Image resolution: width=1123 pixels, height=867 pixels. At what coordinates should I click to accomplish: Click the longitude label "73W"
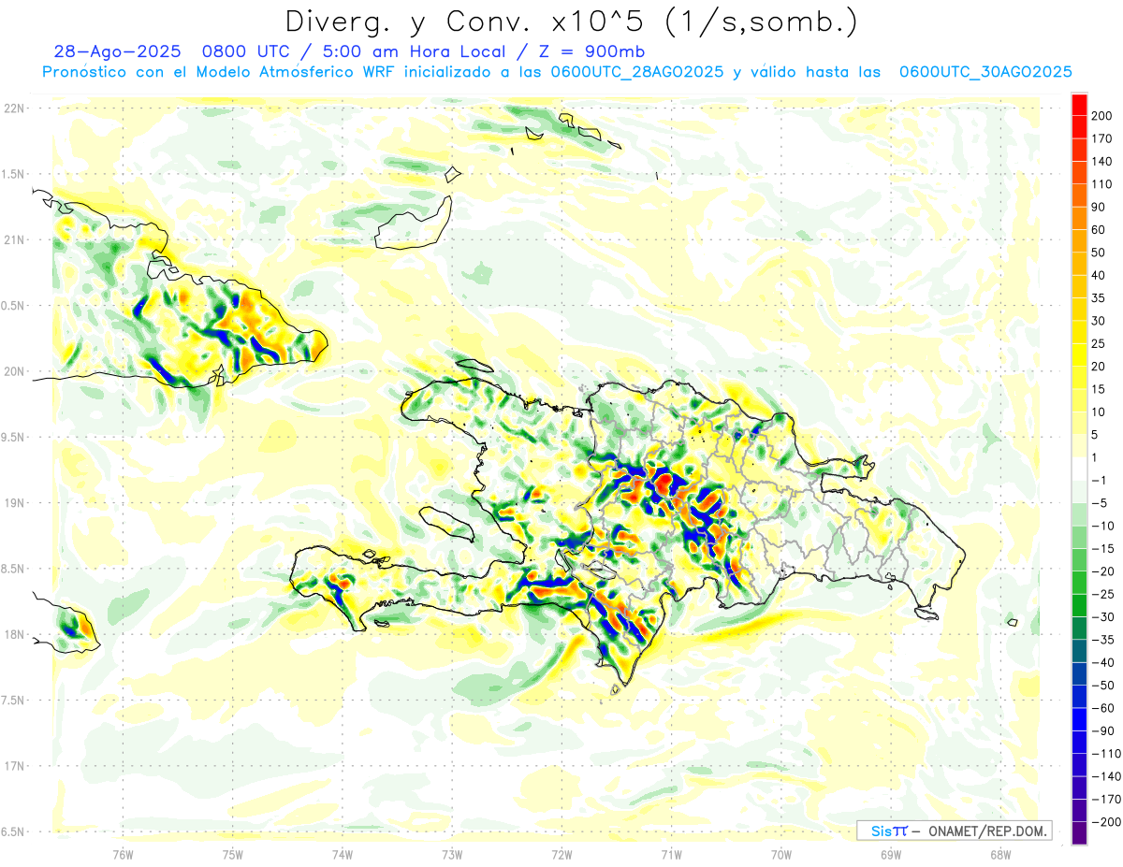[452, 854]
